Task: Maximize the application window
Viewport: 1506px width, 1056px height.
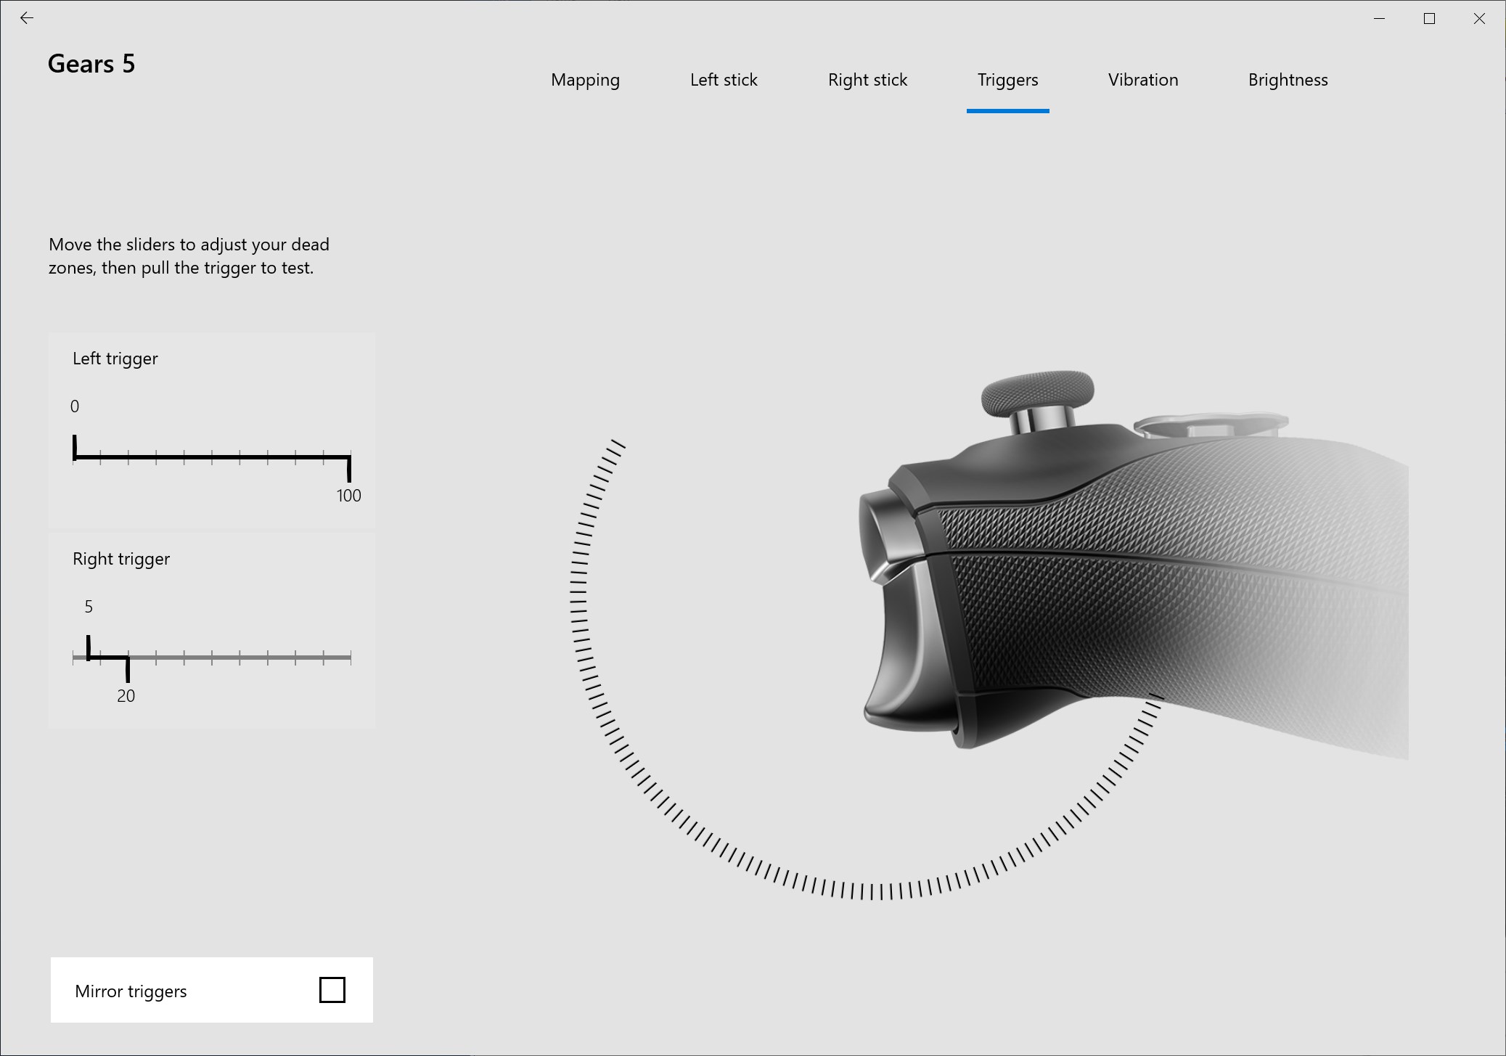Action: (x=1428, y=18)
